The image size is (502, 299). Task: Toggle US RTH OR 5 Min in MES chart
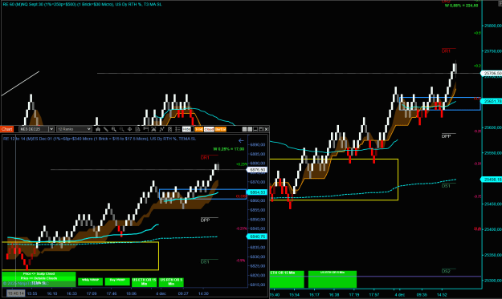click(x=171, y=281)
